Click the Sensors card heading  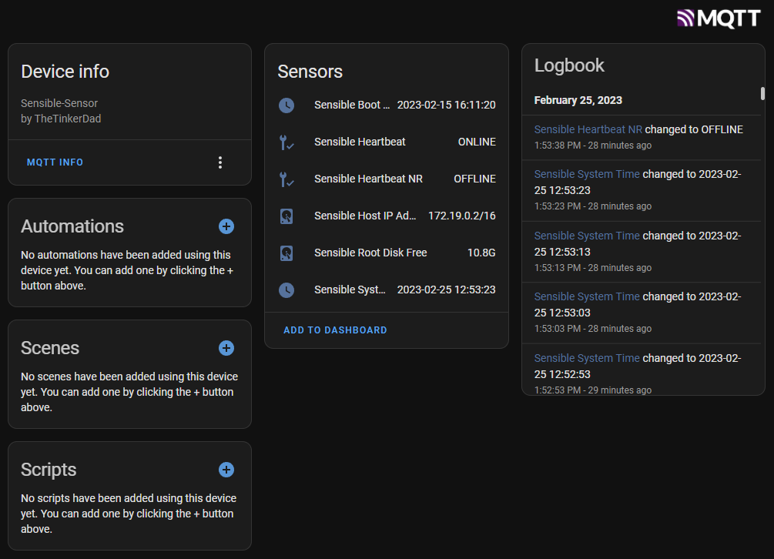(x=310, y=72)
